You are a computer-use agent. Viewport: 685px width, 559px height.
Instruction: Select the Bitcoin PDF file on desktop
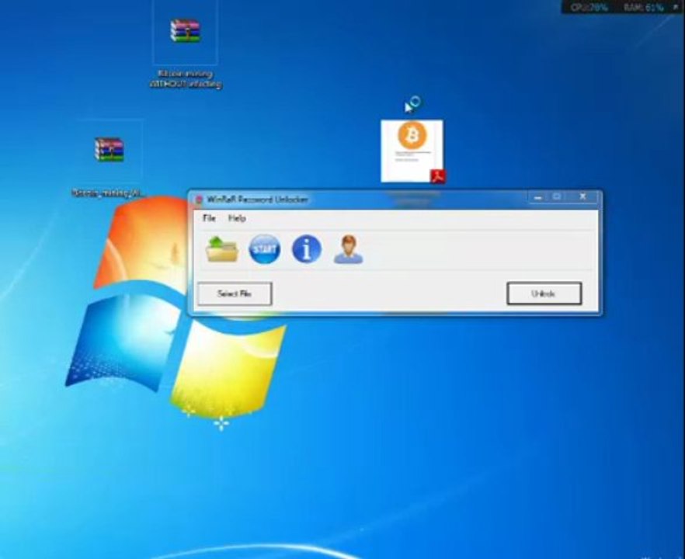pos(412,151)
